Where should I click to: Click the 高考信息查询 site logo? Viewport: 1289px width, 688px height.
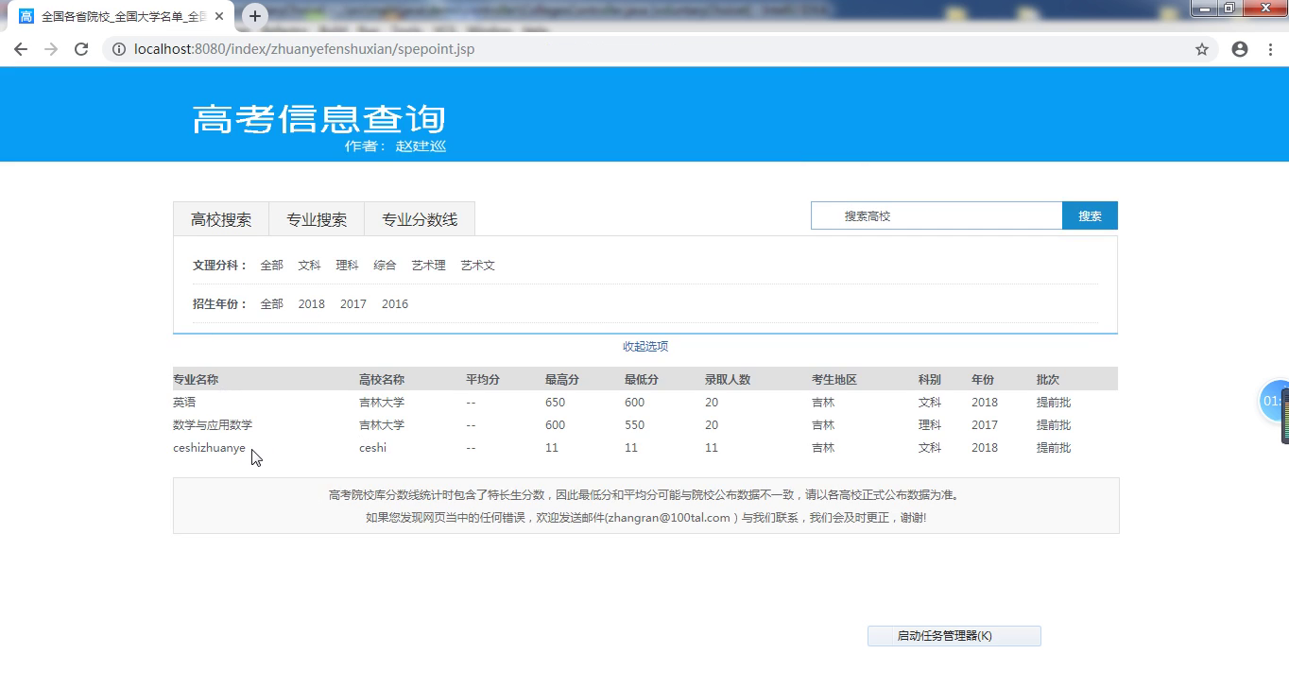point(318,119)
